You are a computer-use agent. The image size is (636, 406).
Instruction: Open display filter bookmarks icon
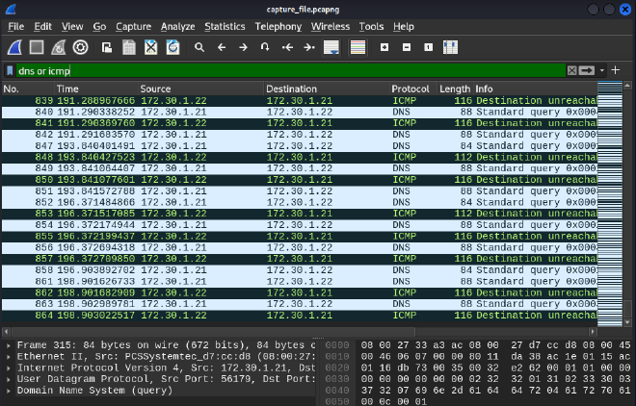pos(10,70)
